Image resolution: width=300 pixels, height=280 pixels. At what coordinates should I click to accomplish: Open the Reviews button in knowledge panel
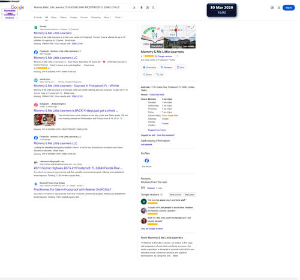pos(166,67)
